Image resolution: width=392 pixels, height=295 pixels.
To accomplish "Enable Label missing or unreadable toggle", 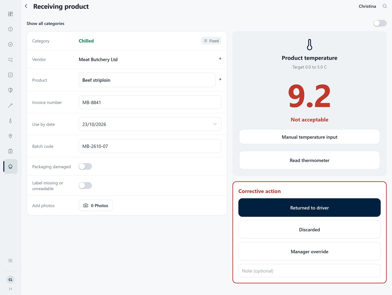I will (85, 185).
